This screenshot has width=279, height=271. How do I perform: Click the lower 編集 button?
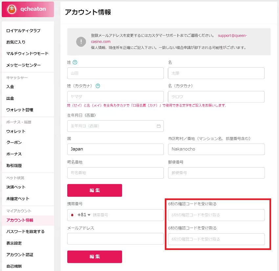pos(95,257)
